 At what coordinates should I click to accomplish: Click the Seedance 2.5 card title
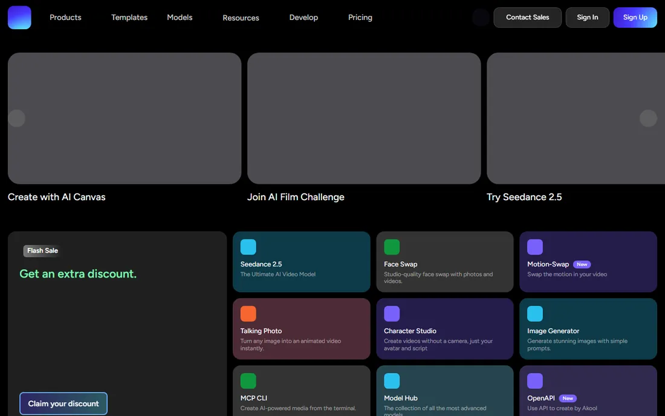coord(261,264)
